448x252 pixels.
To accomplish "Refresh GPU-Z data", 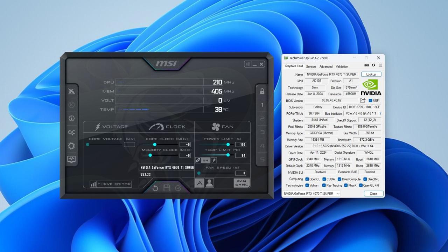I will (x=373, y=65).
